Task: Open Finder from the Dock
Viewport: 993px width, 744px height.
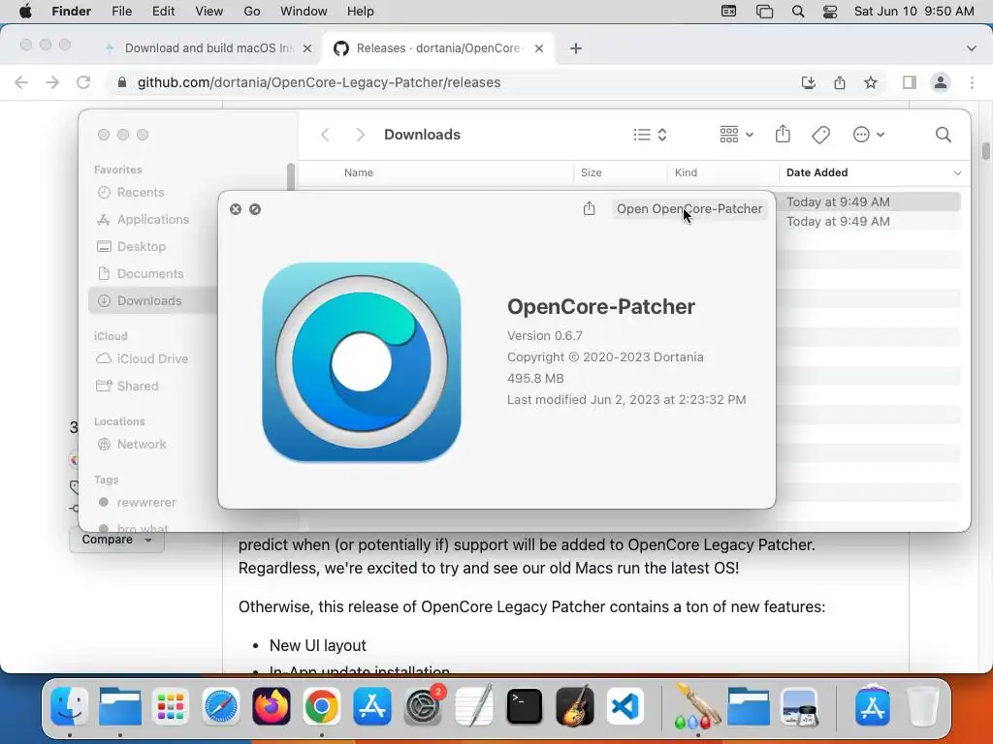Action: click(70, 706)
